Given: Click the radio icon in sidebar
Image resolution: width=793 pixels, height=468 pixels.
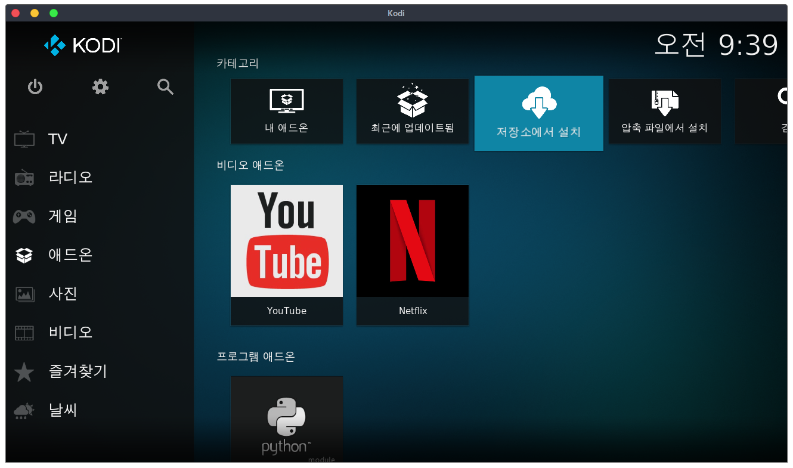Looking at the screenshot, I should 24,178.
